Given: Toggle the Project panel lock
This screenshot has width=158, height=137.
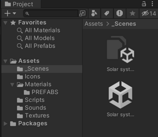Looking at the screenshot, I should (x=144, y=4).
